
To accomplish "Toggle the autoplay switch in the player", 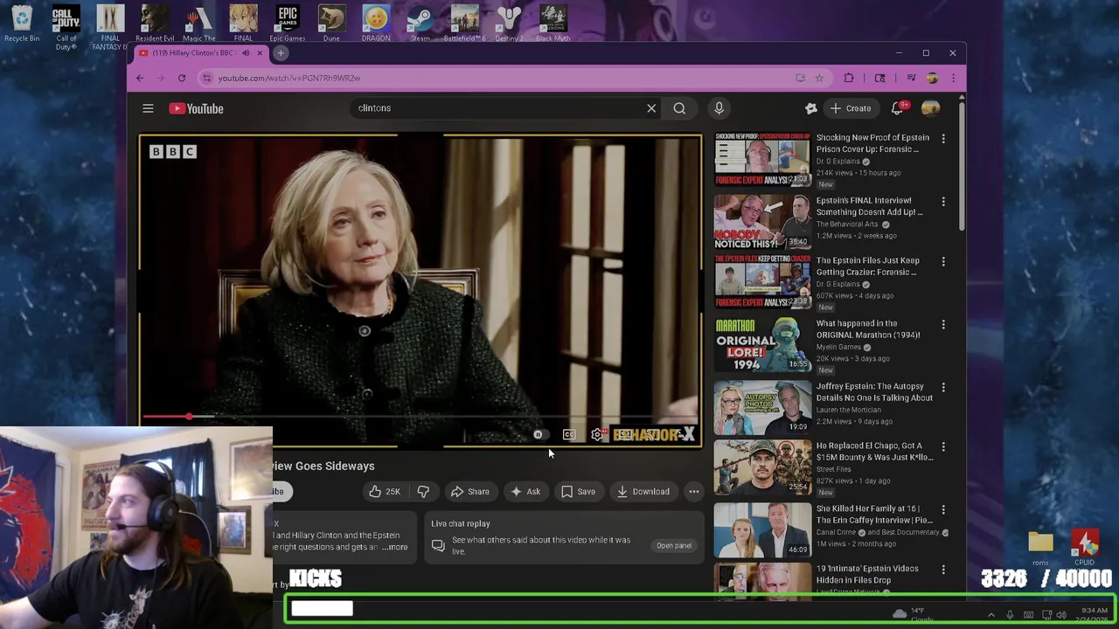I will (x=539, y=434).
